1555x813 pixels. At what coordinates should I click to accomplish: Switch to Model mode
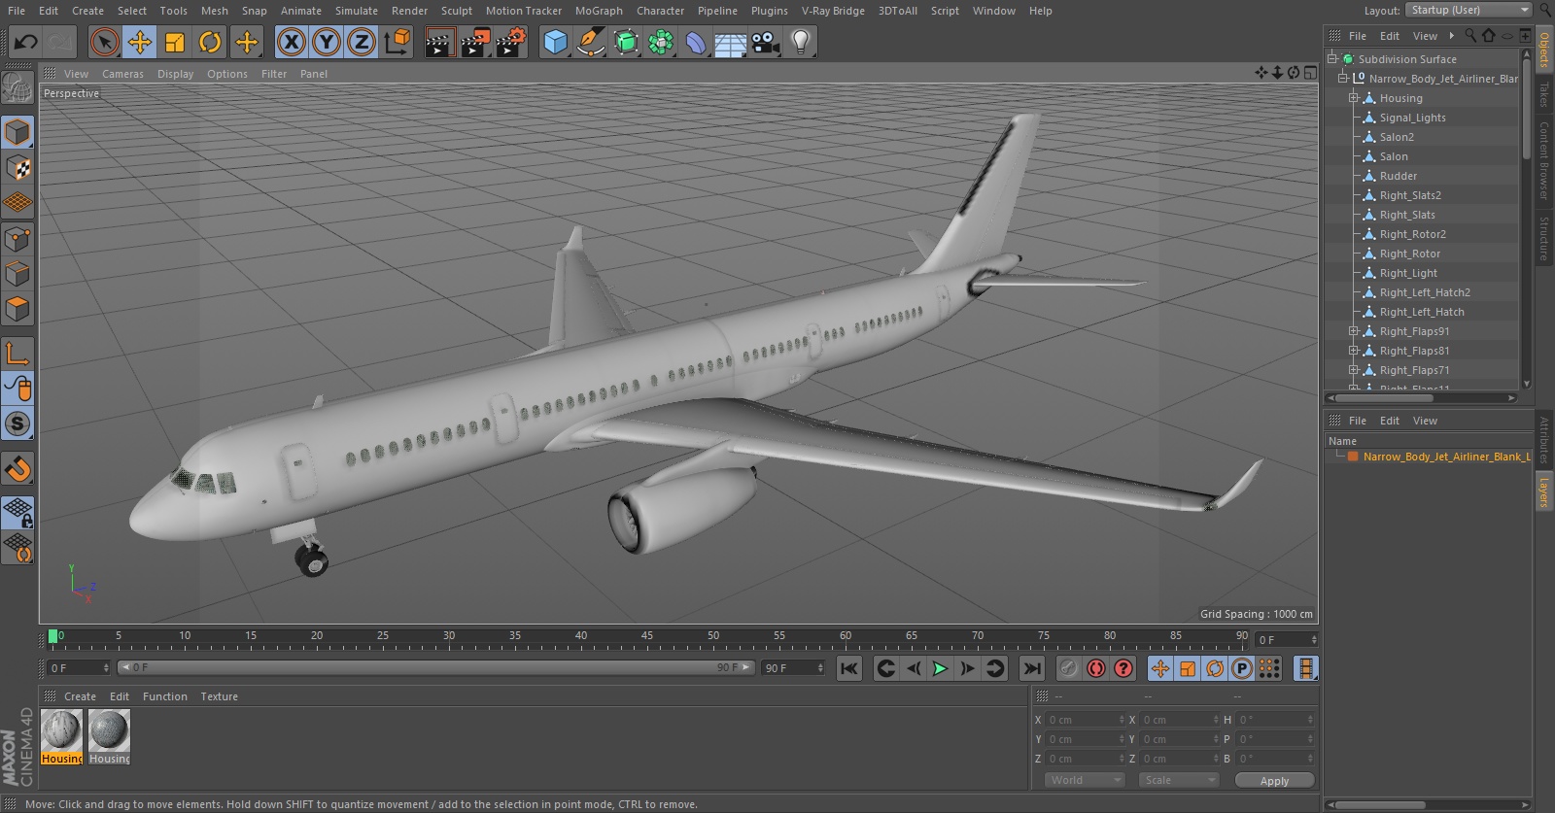click(x=17, y=131)
